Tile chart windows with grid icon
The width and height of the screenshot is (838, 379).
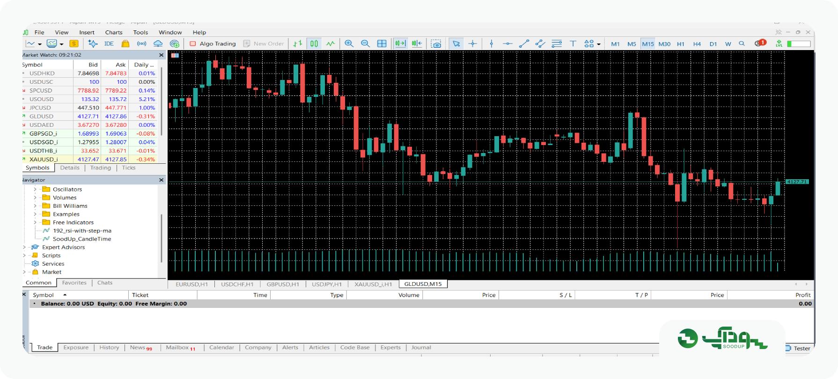click(382, 44)
